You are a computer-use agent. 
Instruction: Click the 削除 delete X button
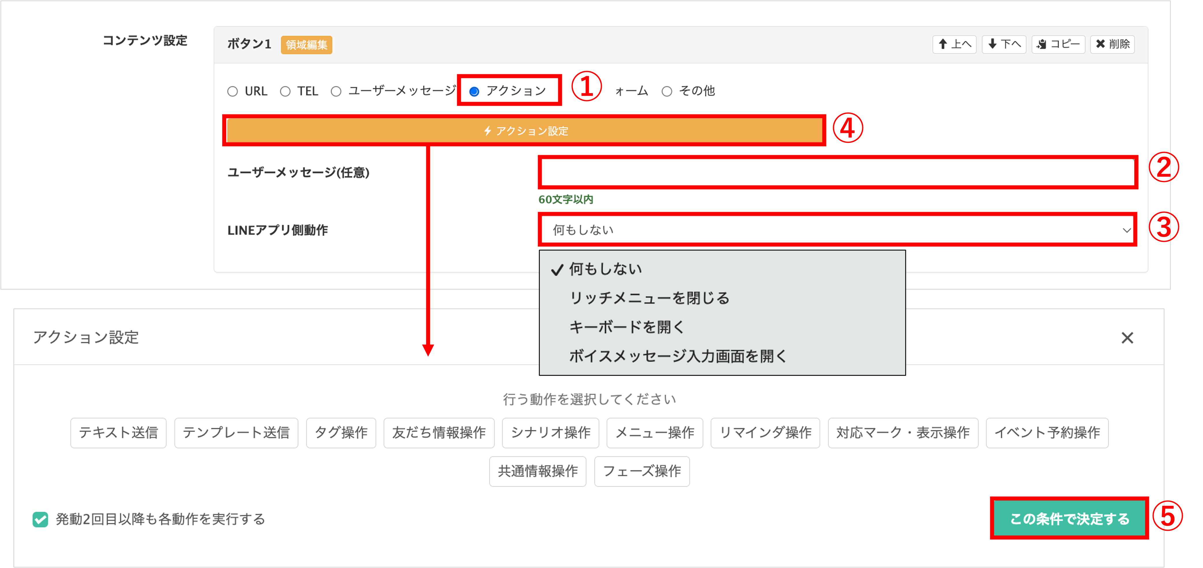click(x=1112, y=44)
